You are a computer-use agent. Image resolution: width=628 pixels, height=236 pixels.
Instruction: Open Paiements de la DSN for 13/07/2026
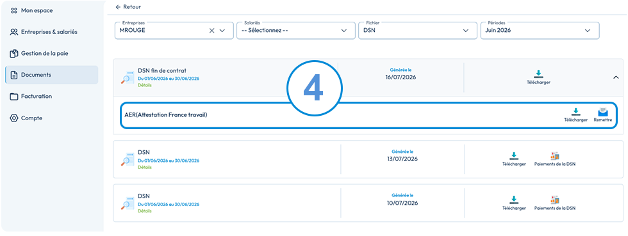[555, 159]
